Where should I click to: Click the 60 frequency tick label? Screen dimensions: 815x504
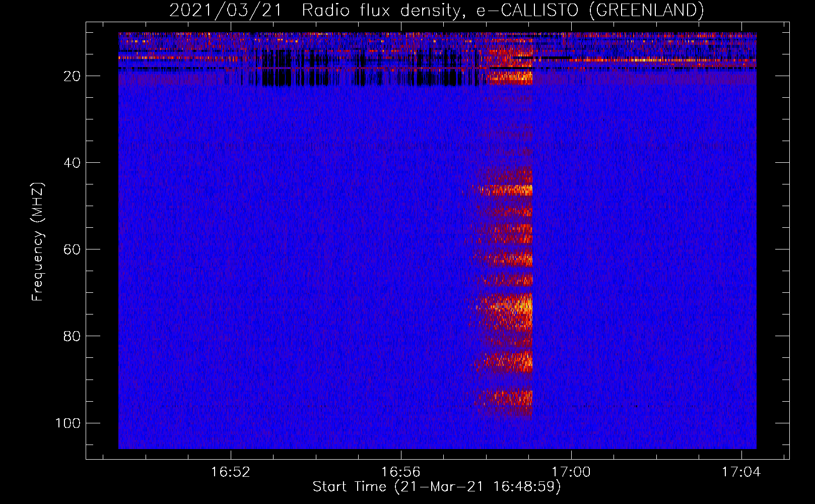click(72, 249)
